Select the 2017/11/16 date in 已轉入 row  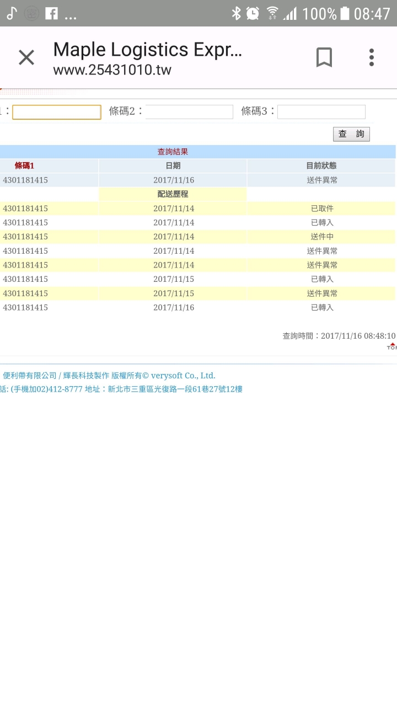174,307
